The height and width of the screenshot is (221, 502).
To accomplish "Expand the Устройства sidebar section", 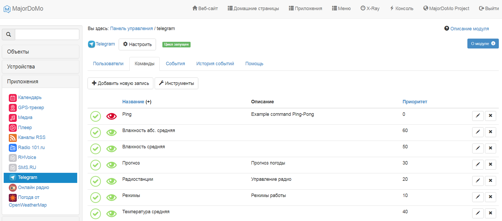I will pos(40,67).
